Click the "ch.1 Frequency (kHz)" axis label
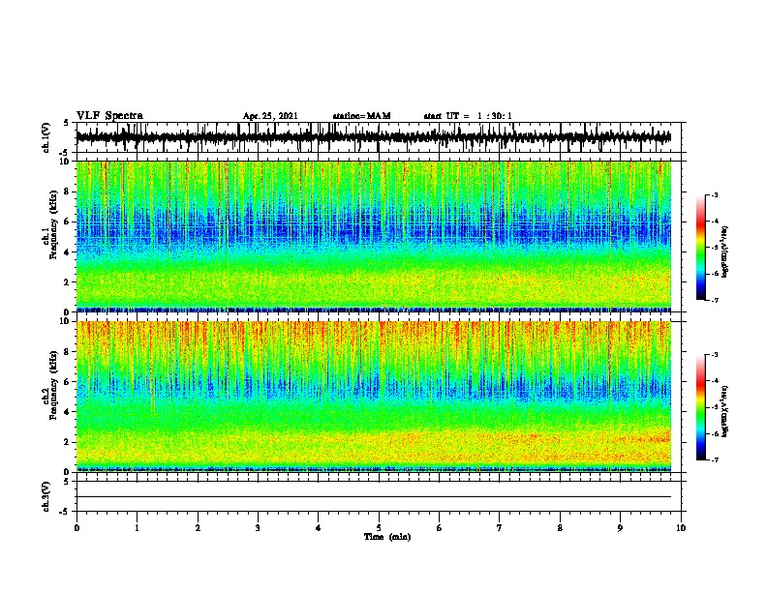 [x=49, y=224]
